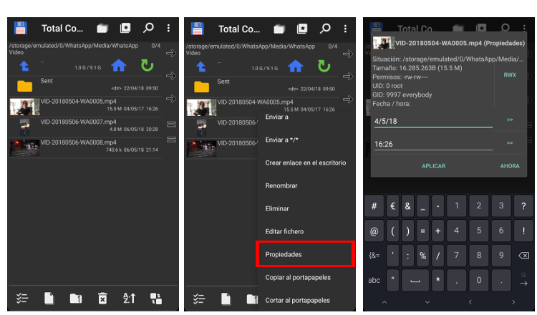Select 'Crear enlace en el escritorio'

coord(306,163)
